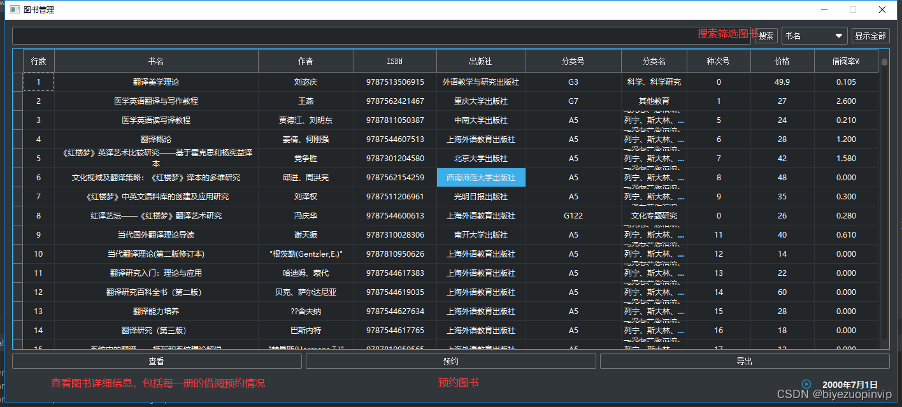The height and width of the screenshot is (407, 902).
Task: Select the book title 翻译能力培养
Action: [156, 311]
